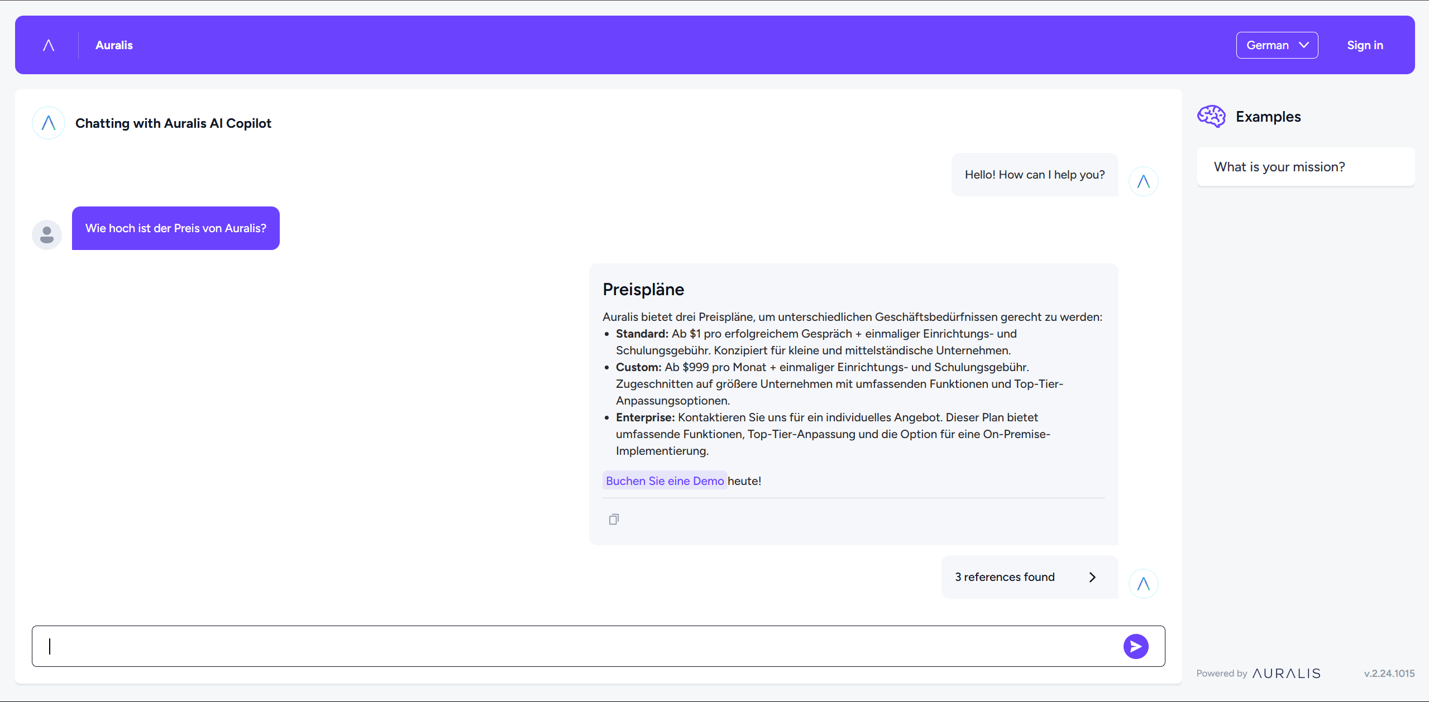Click the Examples brain icon

coord(1211,117)
